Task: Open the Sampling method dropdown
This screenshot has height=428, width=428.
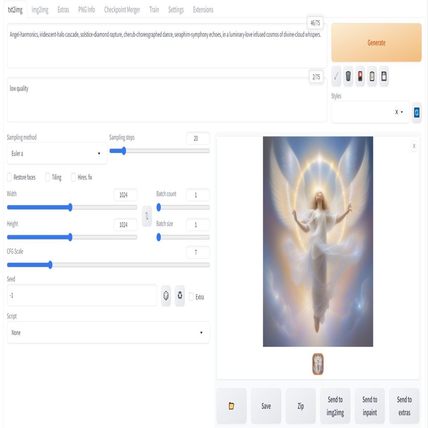Action: pyautogui.click(x=57, y=153)
